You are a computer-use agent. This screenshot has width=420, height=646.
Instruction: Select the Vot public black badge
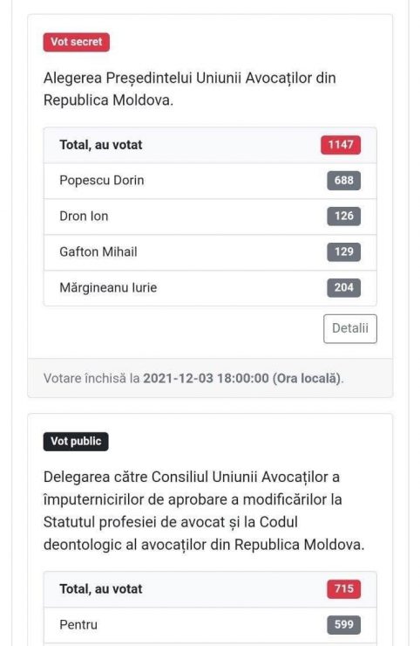point(76,441)
